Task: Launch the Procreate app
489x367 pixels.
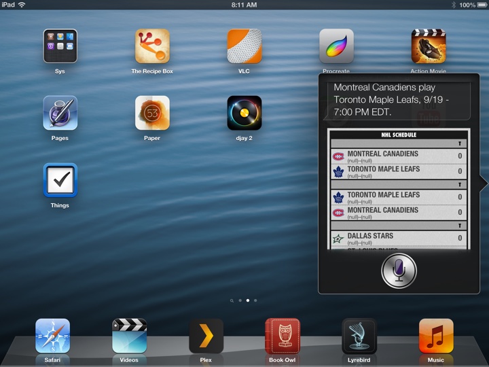Action: pos(336,46)
